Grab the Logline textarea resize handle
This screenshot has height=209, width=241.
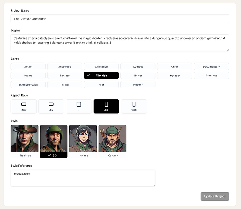click(x=228, y=50)
